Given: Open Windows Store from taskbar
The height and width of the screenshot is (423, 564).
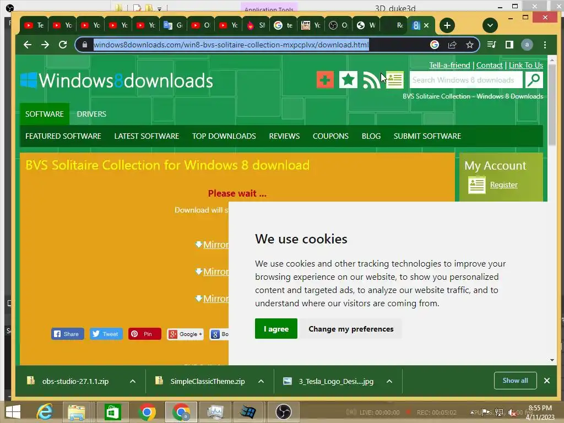Looking at the screenshot, I should [112, 412].
